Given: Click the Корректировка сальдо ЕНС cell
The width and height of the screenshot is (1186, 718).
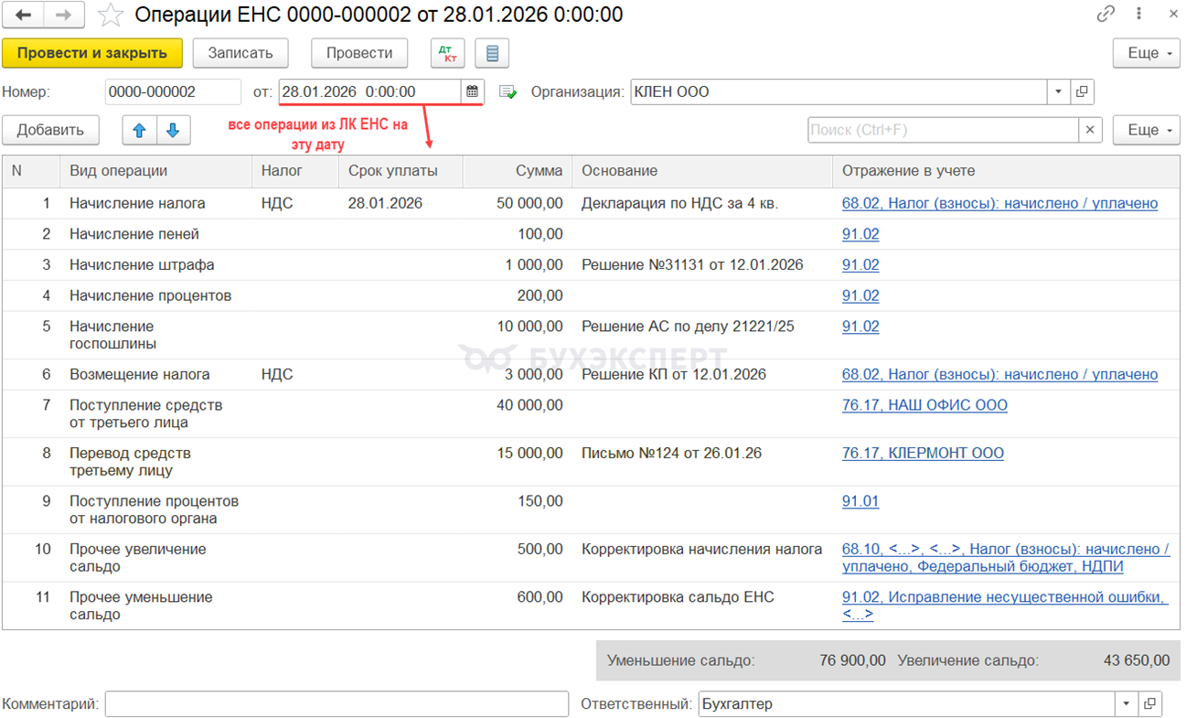Looking at the screenshot, I should coord(702,605).
